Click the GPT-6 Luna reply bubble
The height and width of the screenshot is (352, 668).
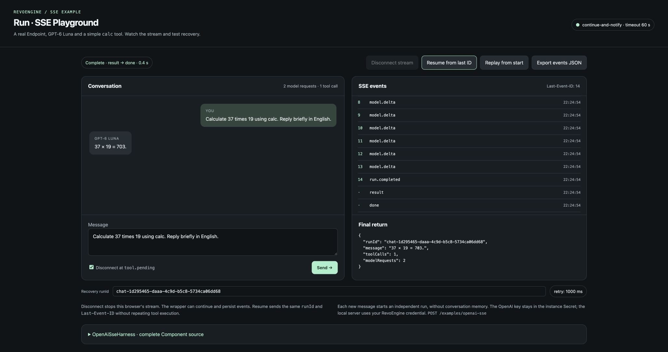tap(110, 143)
